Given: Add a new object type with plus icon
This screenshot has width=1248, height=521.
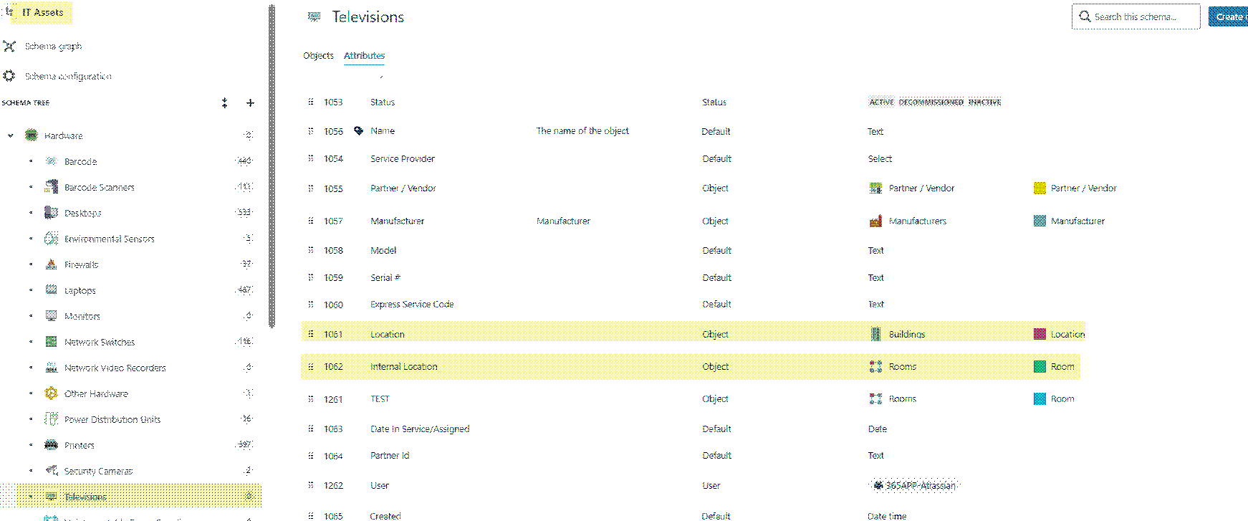Looking at the screenshot, I should (250, 103).
